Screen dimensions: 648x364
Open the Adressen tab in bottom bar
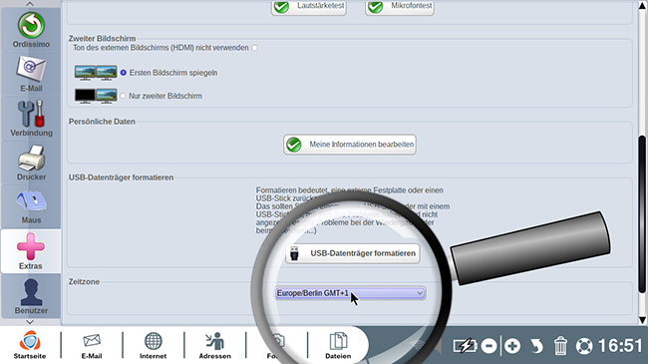tap(215, 345)
